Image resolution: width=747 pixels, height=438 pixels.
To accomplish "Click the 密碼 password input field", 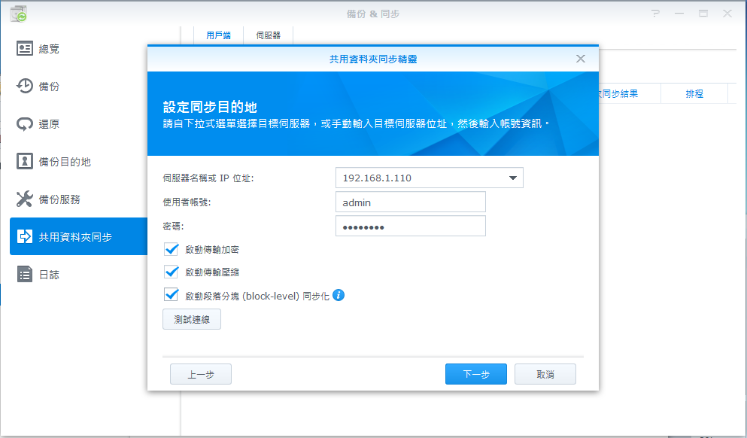I will point(411,226).
